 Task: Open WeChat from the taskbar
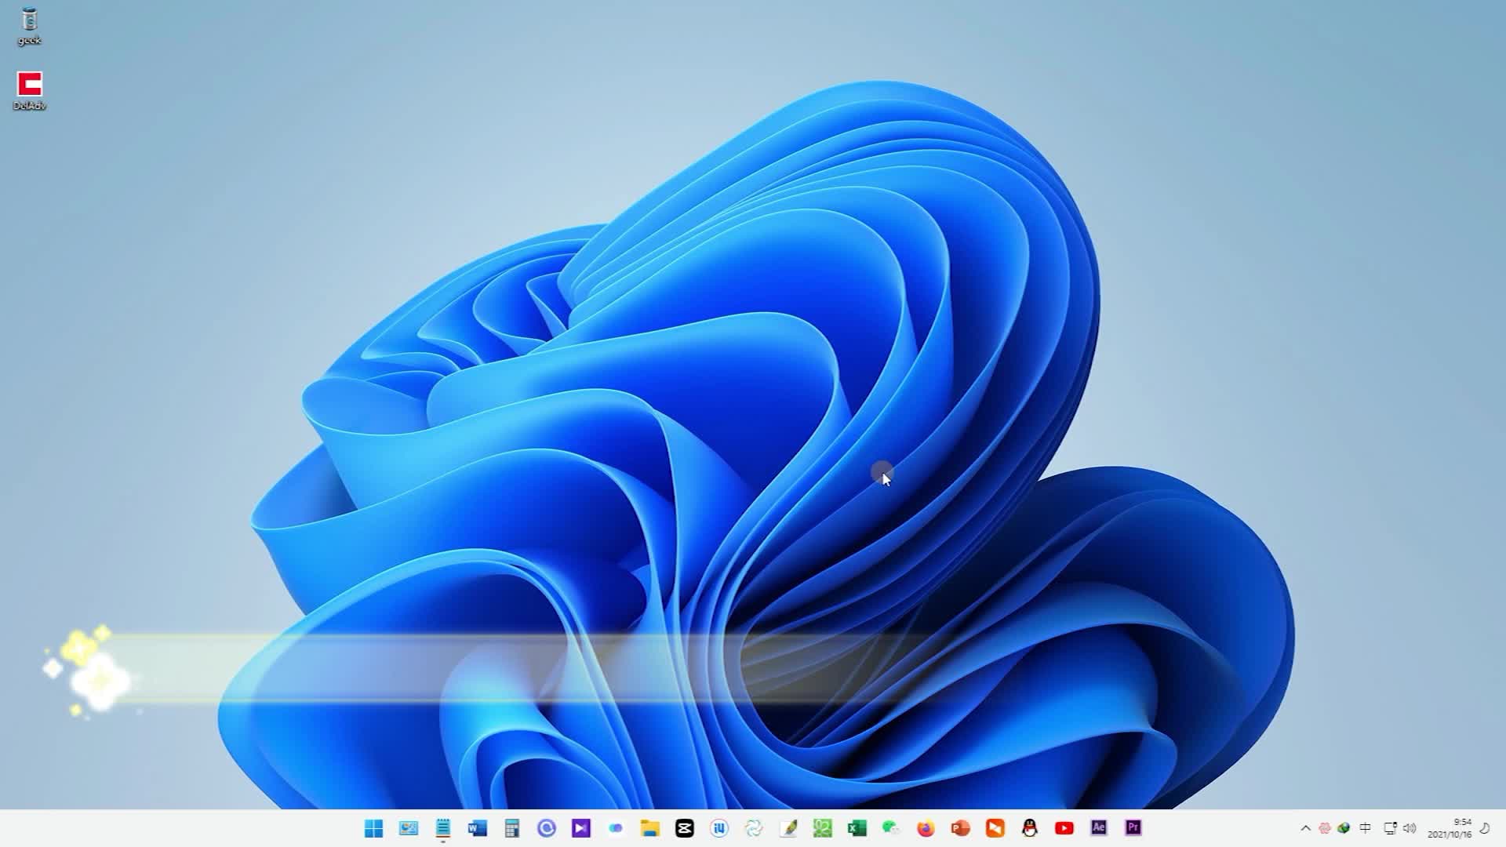point(891,828)
